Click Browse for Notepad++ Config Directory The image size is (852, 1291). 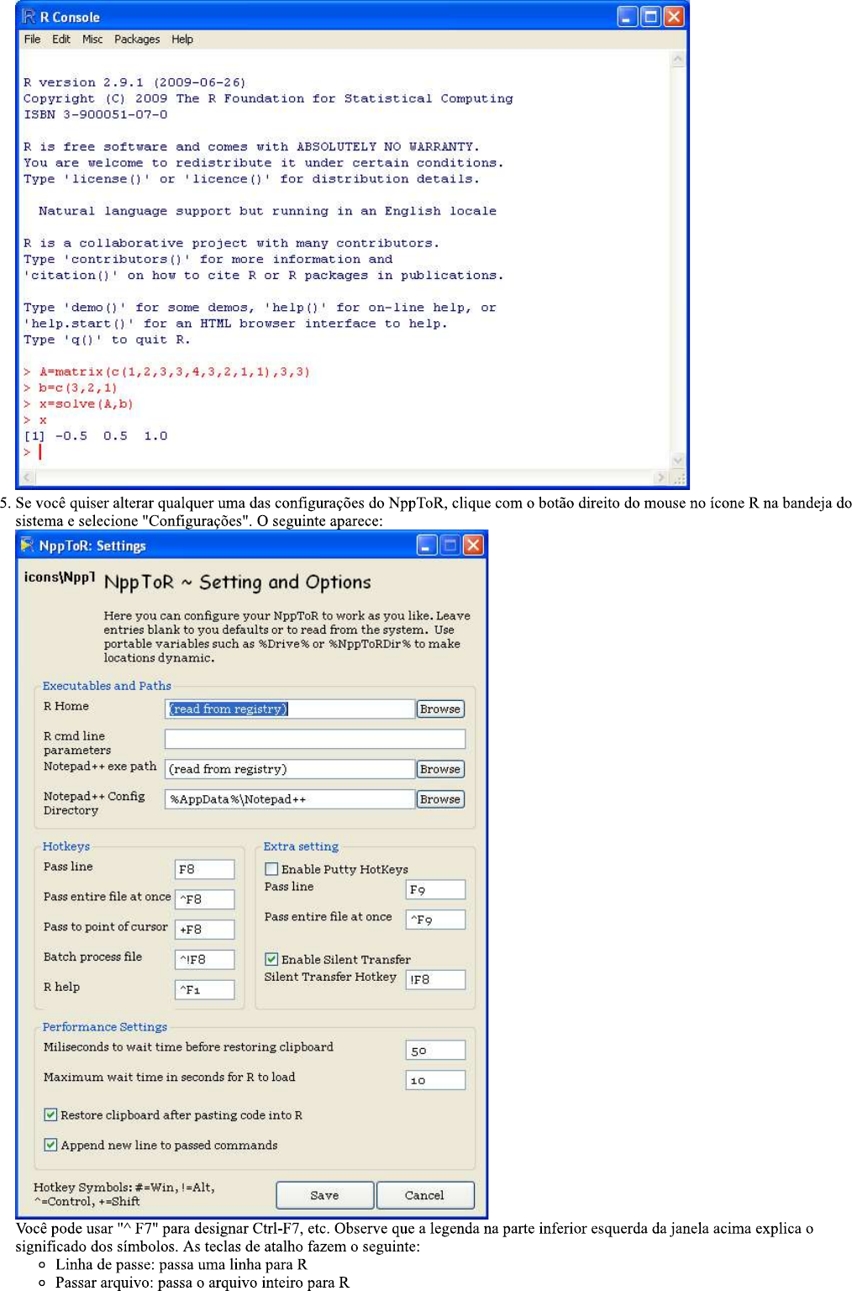pos(439,799)
